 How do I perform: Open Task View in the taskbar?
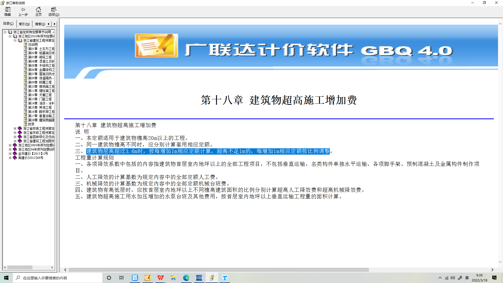(122, 278)
